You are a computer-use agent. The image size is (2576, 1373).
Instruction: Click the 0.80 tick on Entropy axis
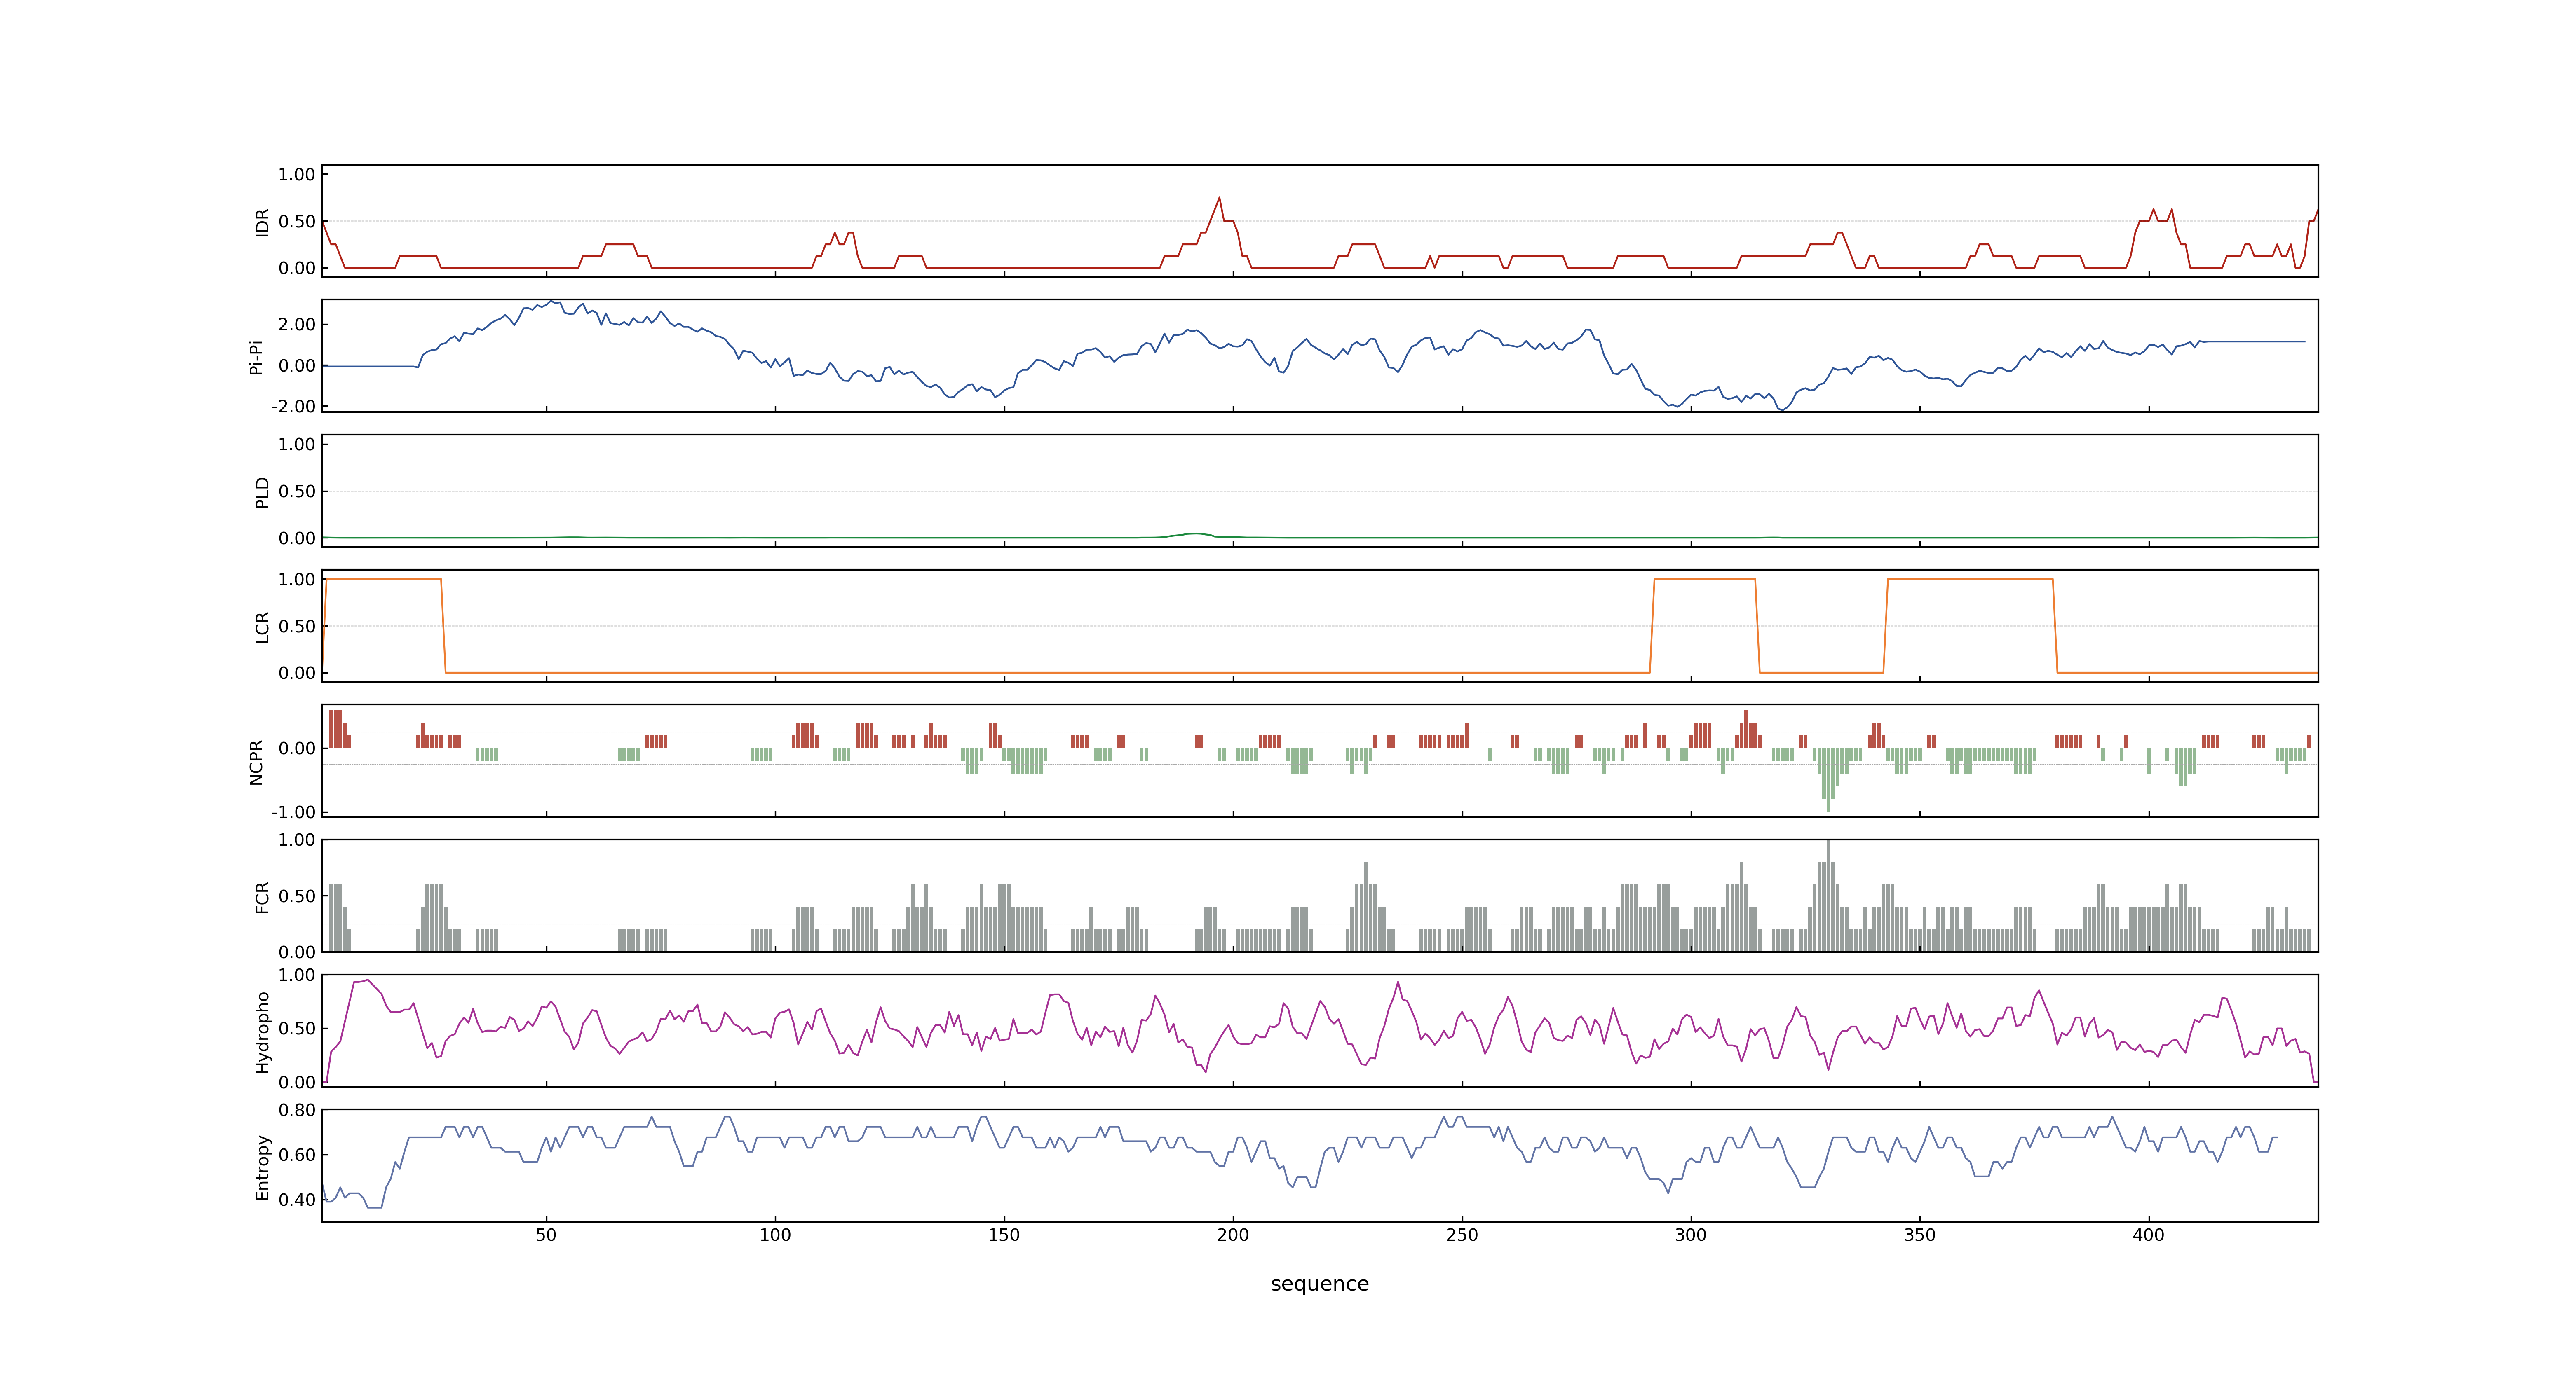tap(297, 1110)
